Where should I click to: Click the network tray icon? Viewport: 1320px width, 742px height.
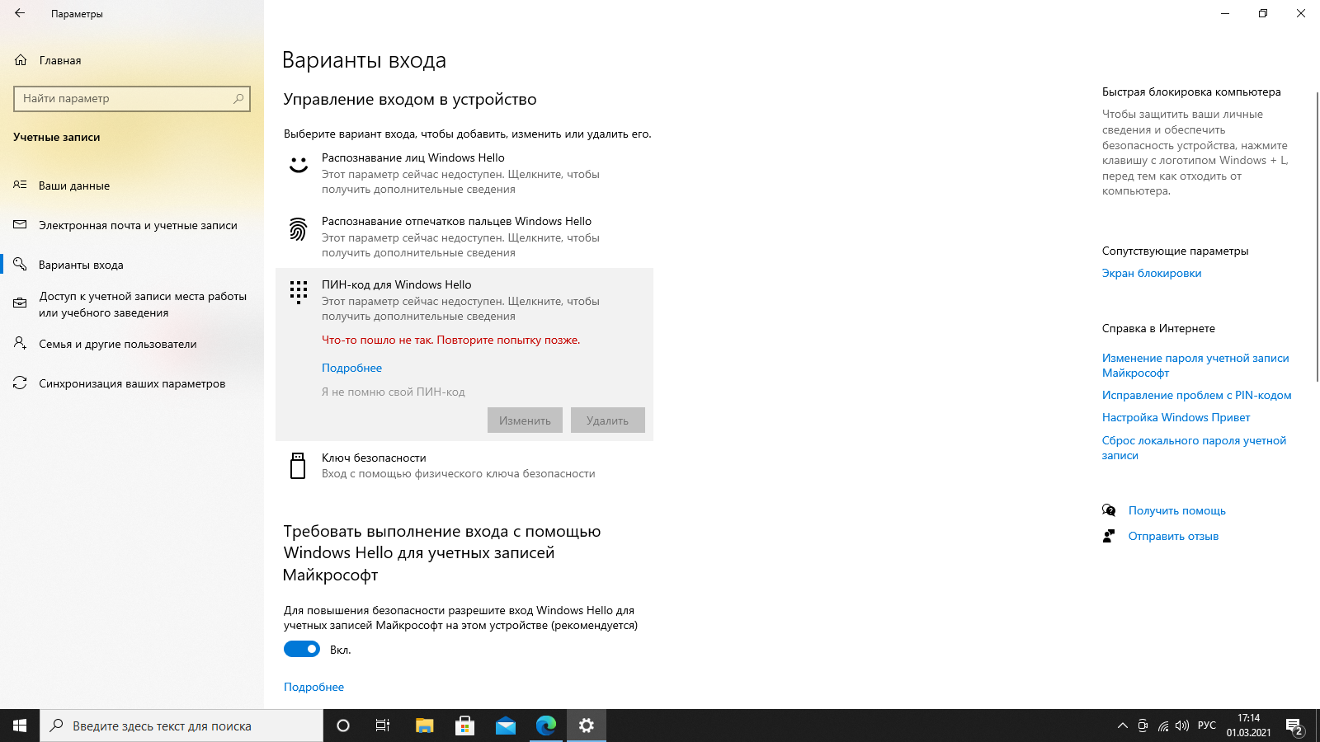[x=1162, y=726]
